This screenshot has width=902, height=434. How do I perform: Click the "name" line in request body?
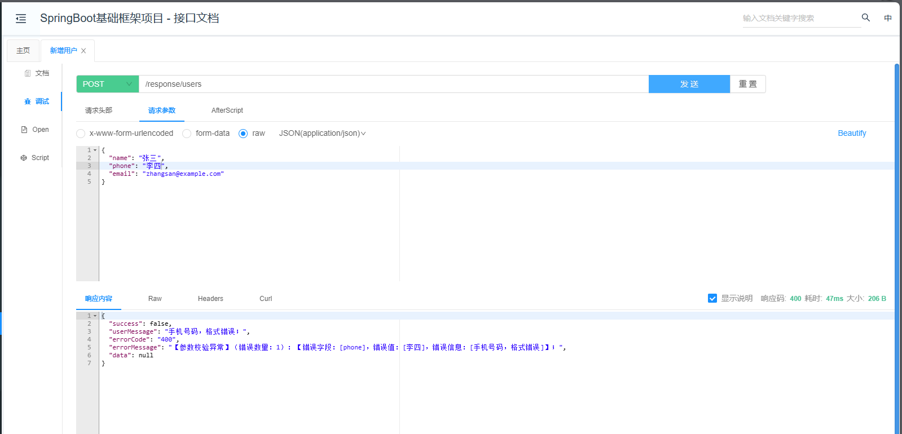click(x=136, y=158)
